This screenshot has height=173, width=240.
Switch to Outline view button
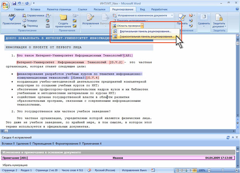[190, 170]
